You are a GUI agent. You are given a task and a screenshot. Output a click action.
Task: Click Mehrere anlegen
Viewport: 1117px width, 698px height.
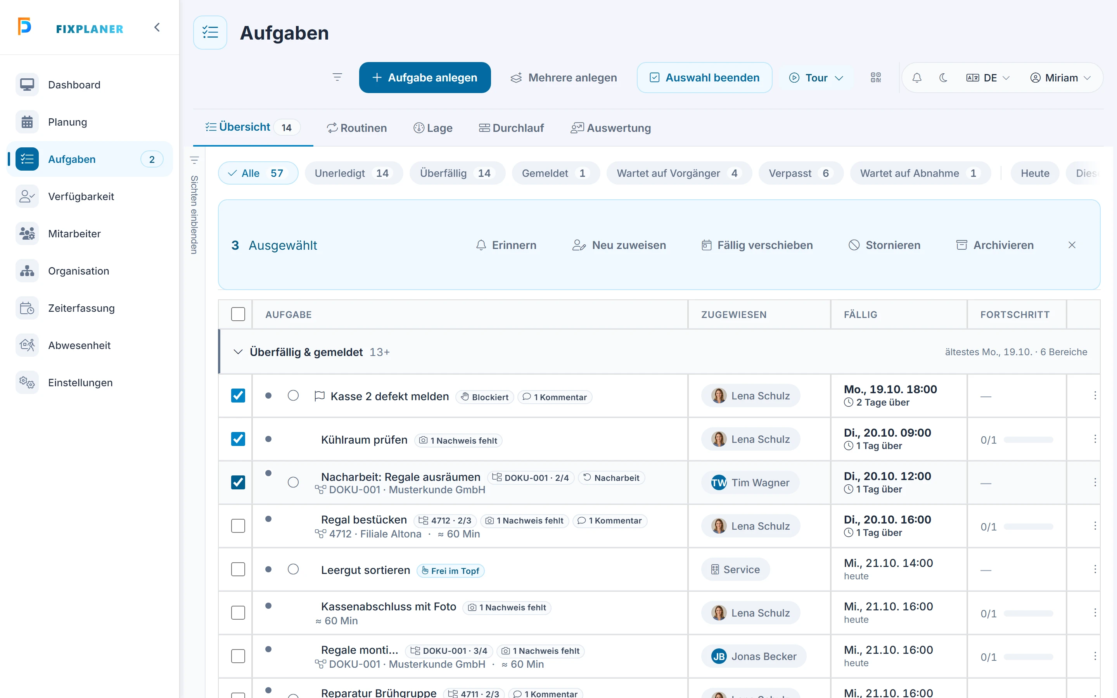564,78
